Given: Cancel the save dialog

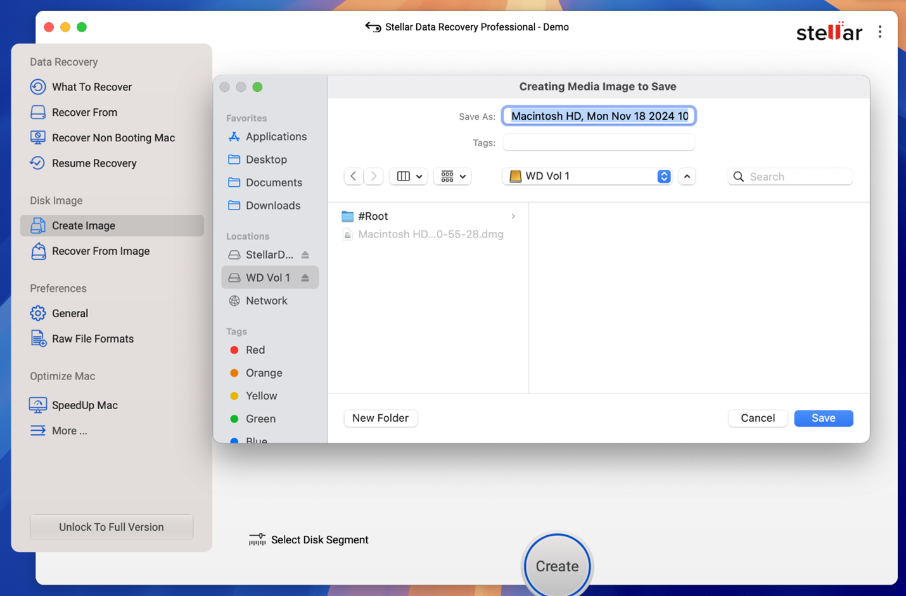Looking at the screenshot, I should [x=758, y=418].
